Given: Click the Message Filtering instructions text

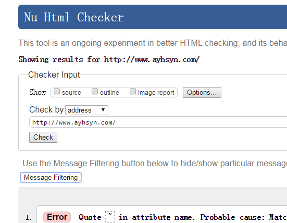Looking at the screenshot, I should coord(155,163).
